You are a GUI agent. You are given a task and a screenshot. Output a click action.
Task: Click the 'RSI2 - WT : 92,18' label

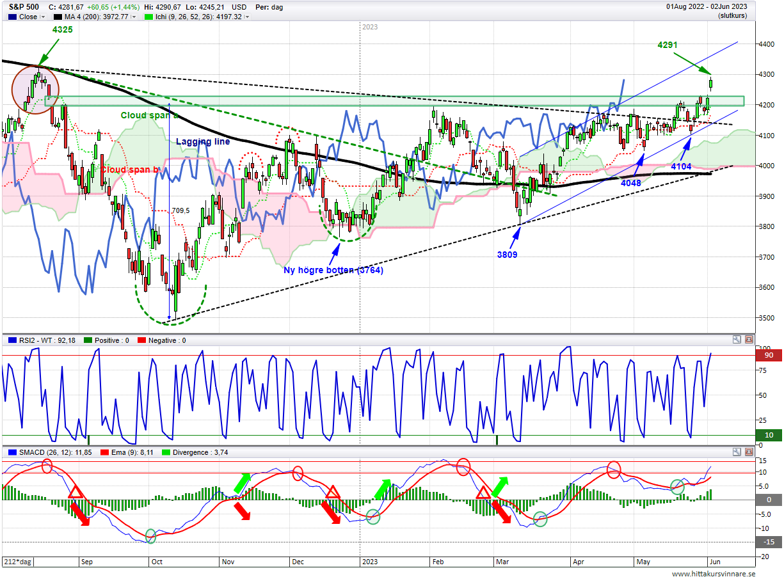coord(47,340)
